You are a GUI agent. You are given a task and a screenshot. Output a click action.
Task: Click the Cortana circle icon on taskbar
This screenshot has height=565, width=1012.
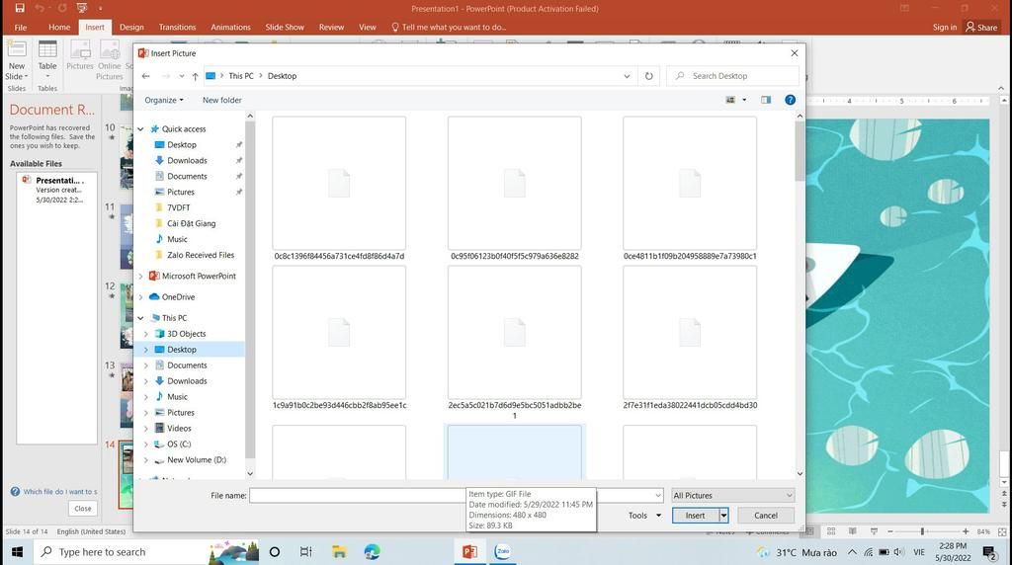click(275, 552)
